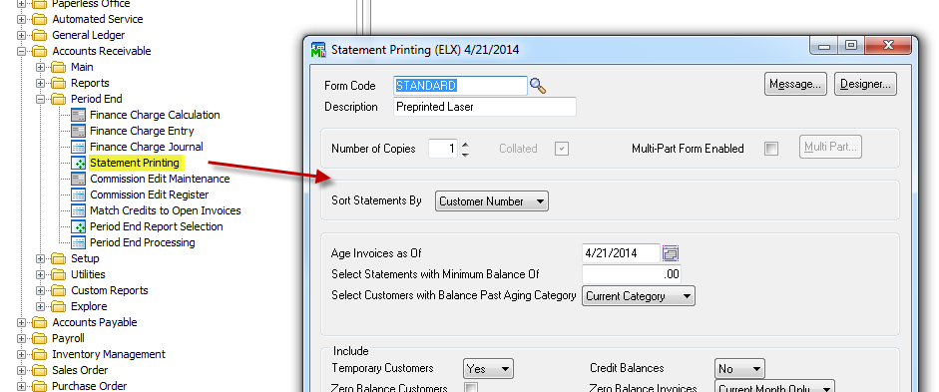The width and height of the screenshot is (939, 392).
Task: Click the Minimum Balance Of amount field
Action: [x=632, y=274]
